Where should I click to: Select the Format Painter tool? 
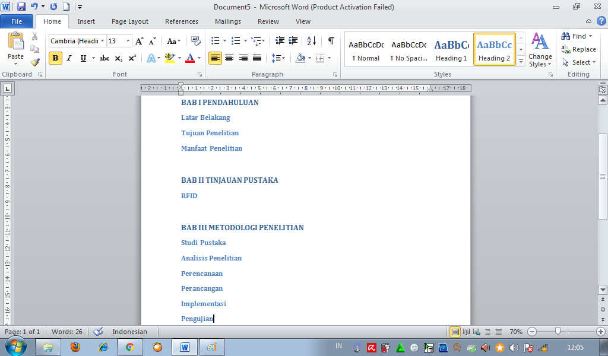(34, 61)
